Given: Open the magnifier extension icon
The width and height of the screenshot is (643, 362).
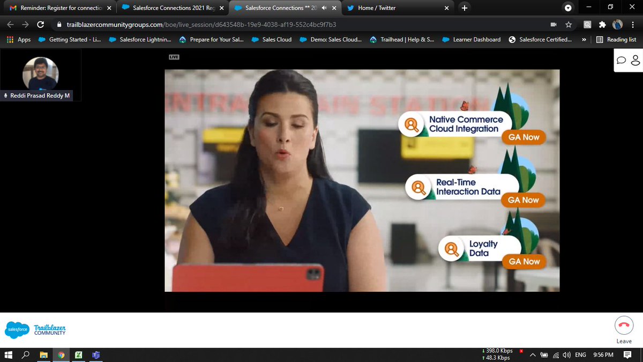Looking at the screenshot, I should click(587, 25).
